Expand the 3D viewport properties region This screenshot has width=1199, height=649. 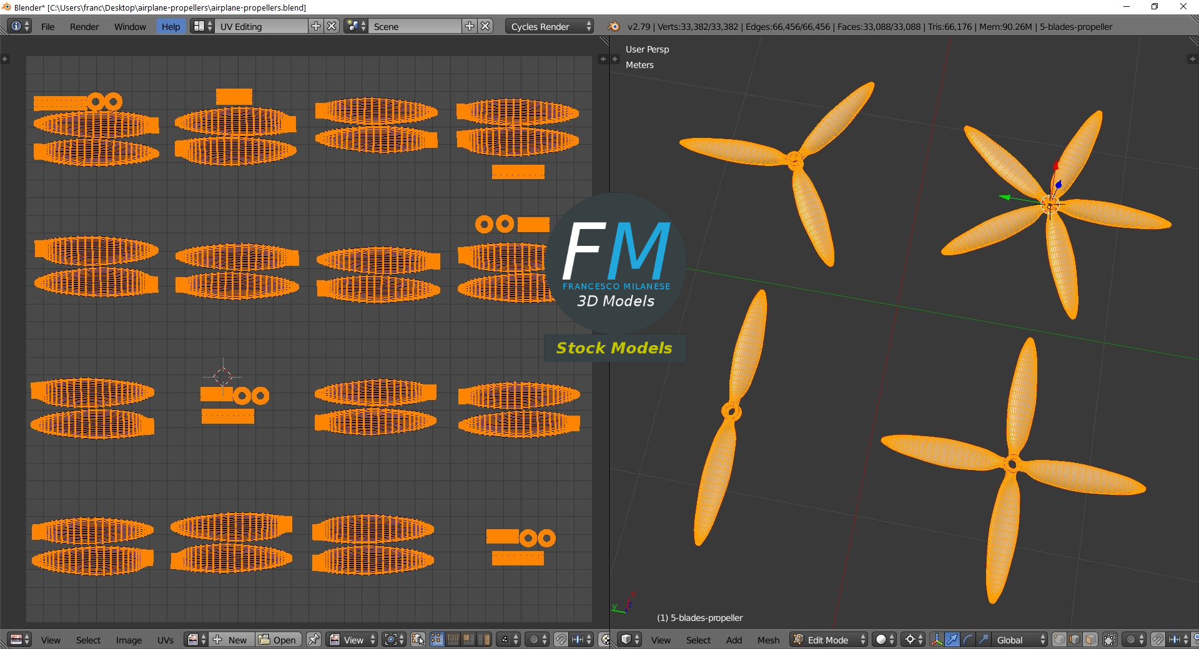point(1192,59)
